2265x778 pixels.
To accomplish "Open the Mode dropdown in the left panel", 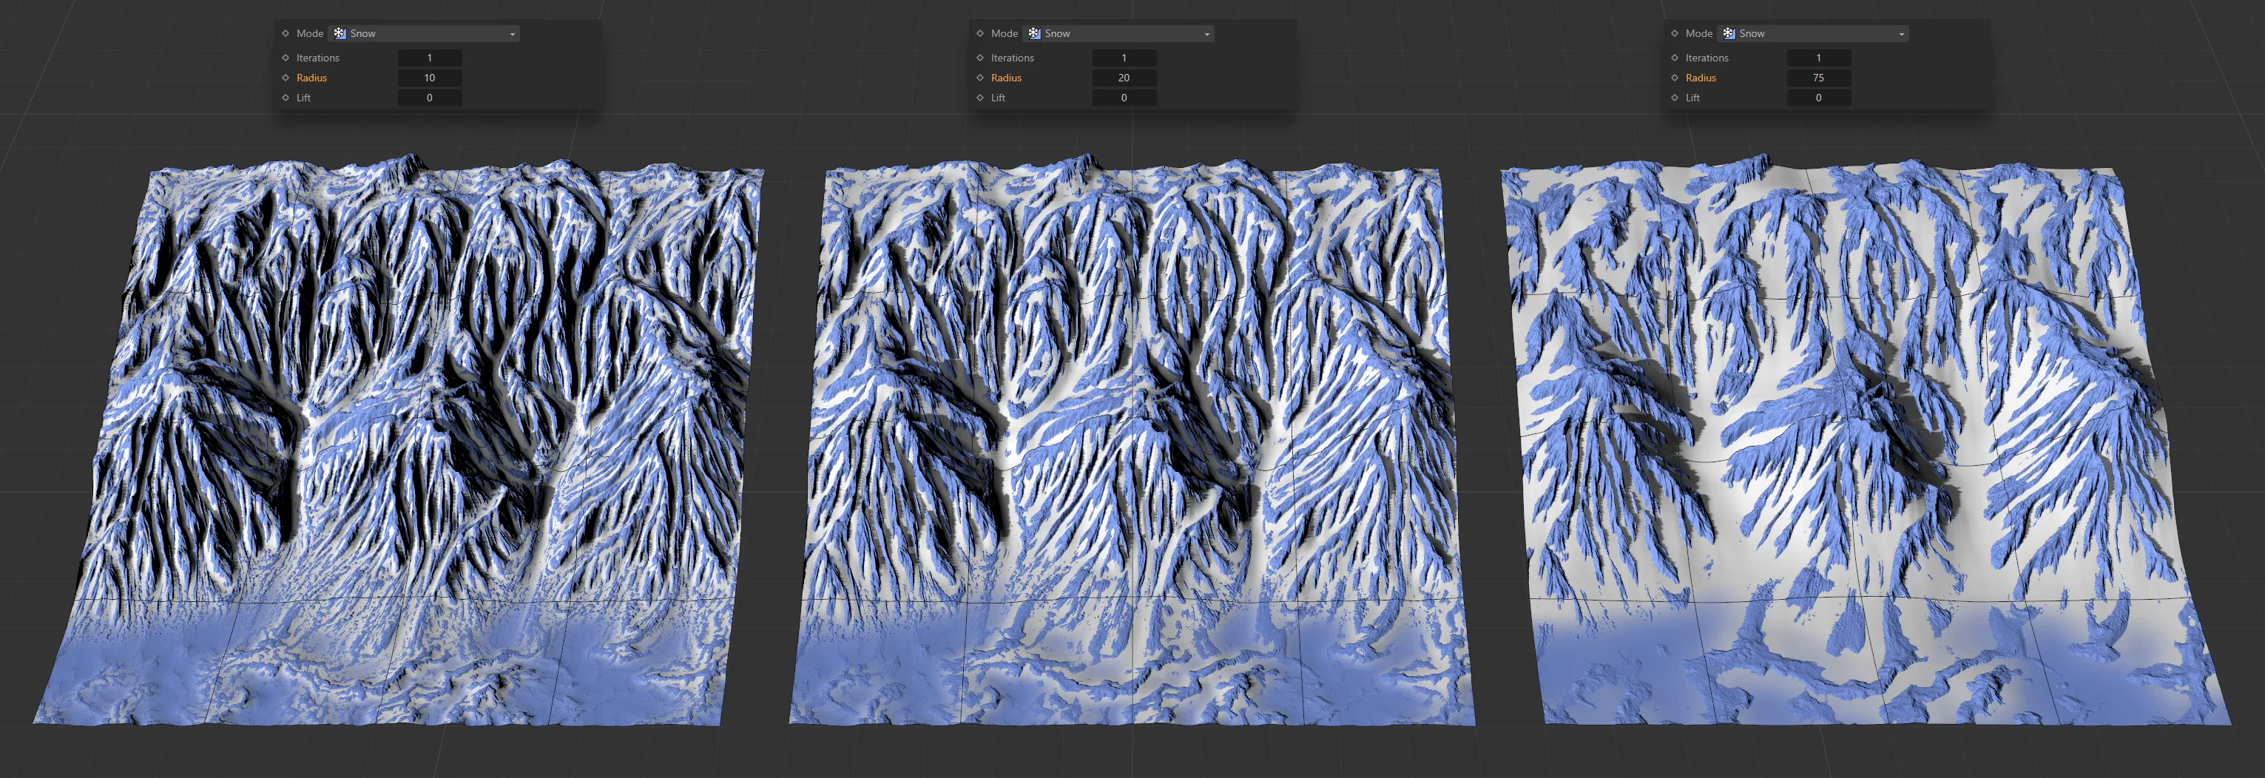I will [x=513, y=33].
